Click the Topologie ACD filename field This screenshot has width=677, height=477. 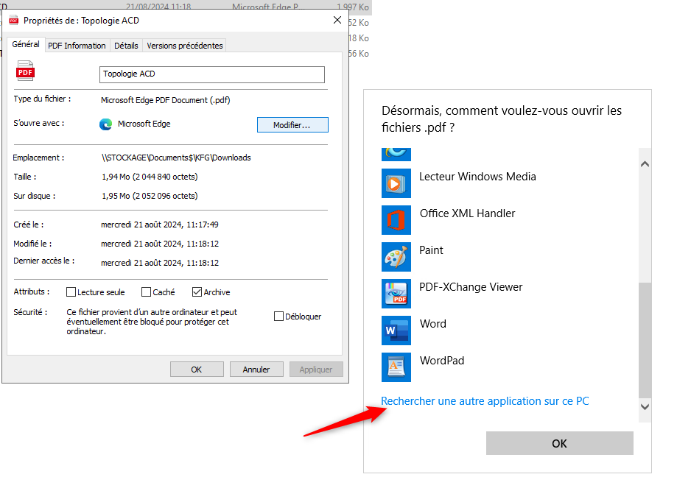pyautogui.click(x=211, y=74)
